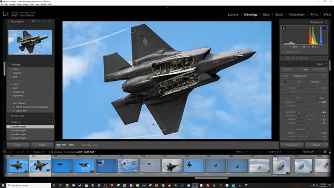Switch to the Develop module
This screenshot has height=188, width=334.
250,15
